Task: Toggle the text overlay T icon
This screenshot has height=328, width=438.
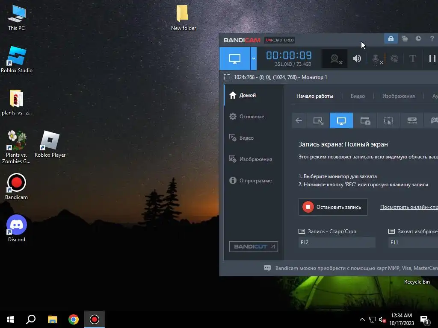Action: (x=412, y=59)
